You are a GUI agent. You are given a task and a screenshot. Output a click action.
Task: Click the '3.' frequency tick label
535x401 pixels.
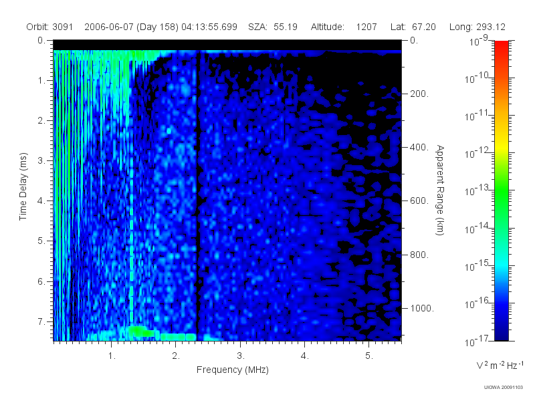point(241,356)
